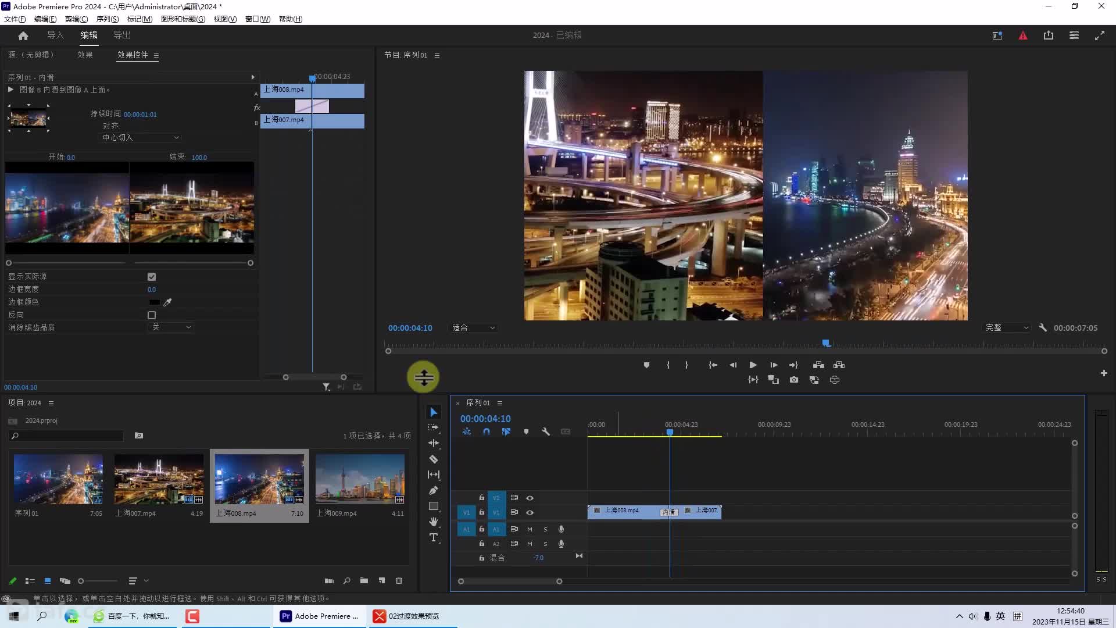Select the 上海009.mp4 thumbnail
This screenshot has height=628, width=1116.
tap(360, 479)
